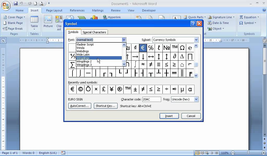Add a Signature Line

221,17
